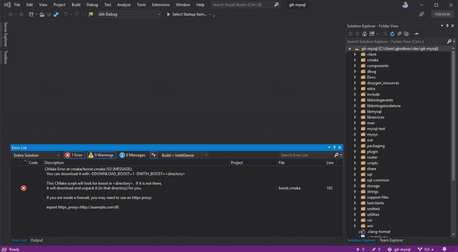458x252 pixels.
Task: Expand the sql folder
Action: (355, 174)
